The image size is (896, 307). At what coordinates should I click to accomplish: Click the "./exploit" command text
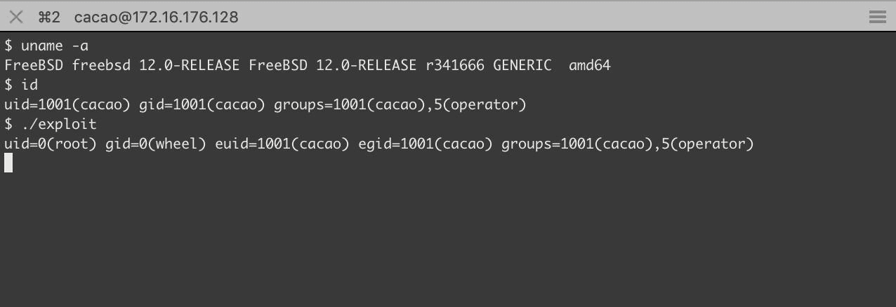tap(59, 124)
